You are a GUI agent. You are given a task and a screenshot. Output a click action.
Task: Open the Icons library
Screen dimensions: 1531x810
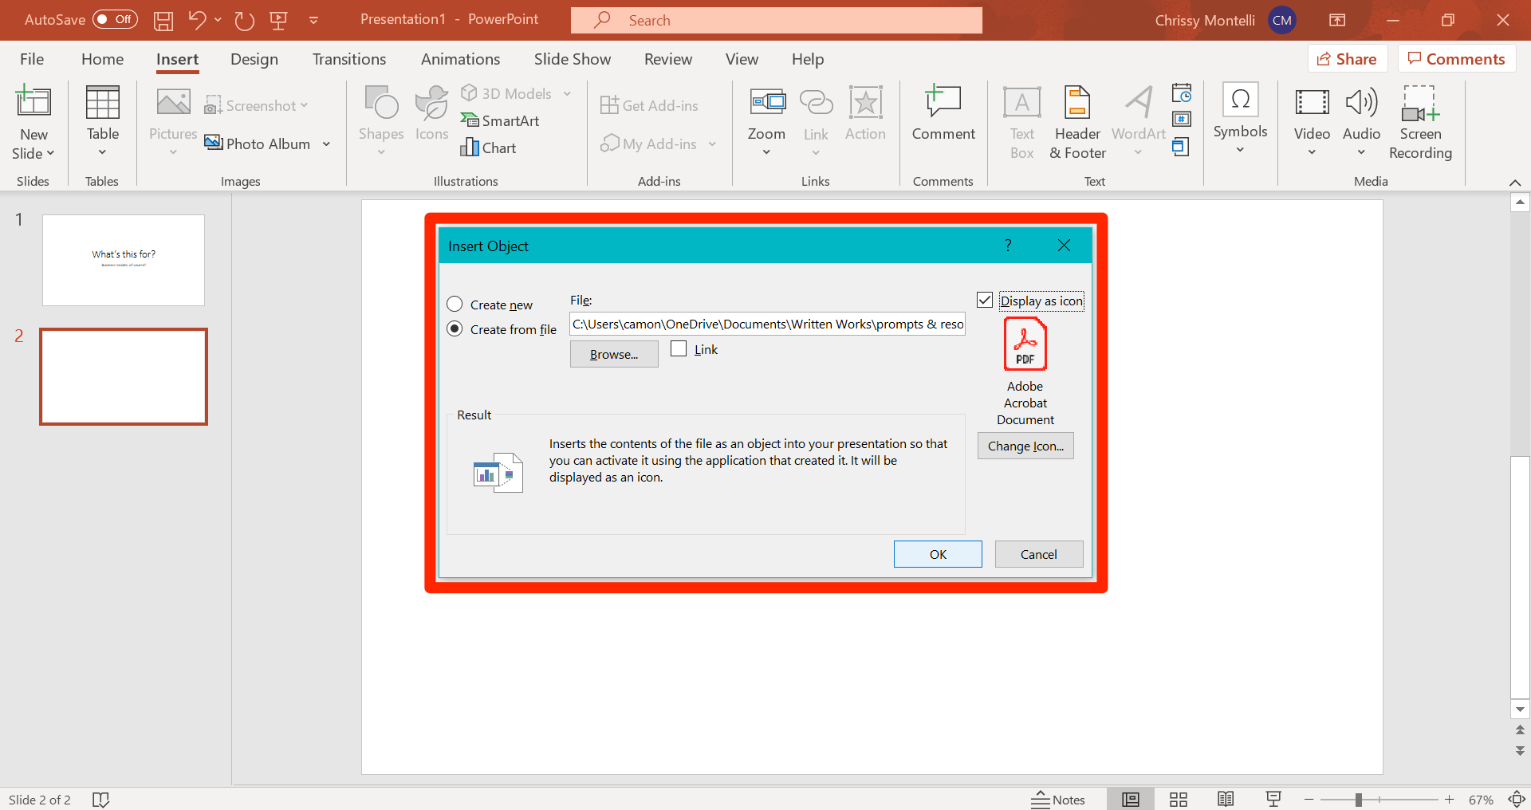[431, 114]
